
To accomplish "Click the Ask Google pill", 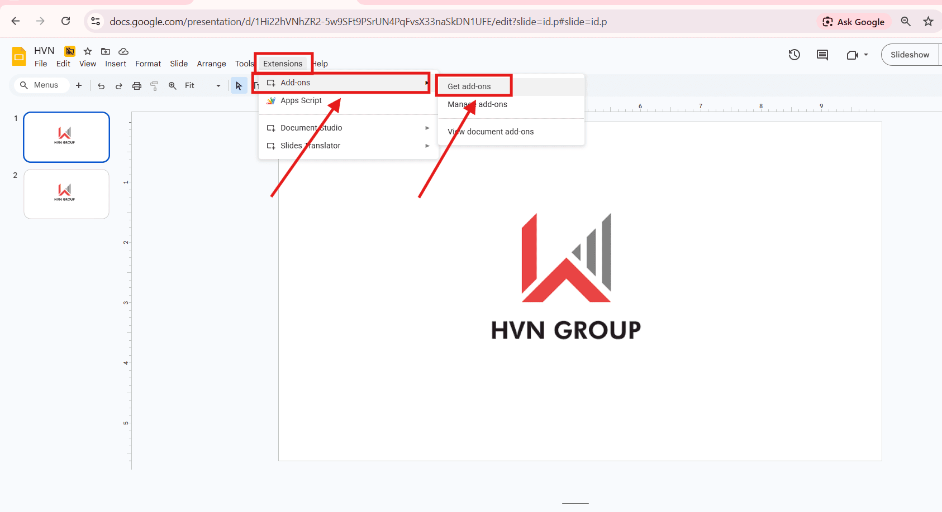I will click(x=854, y=21).
